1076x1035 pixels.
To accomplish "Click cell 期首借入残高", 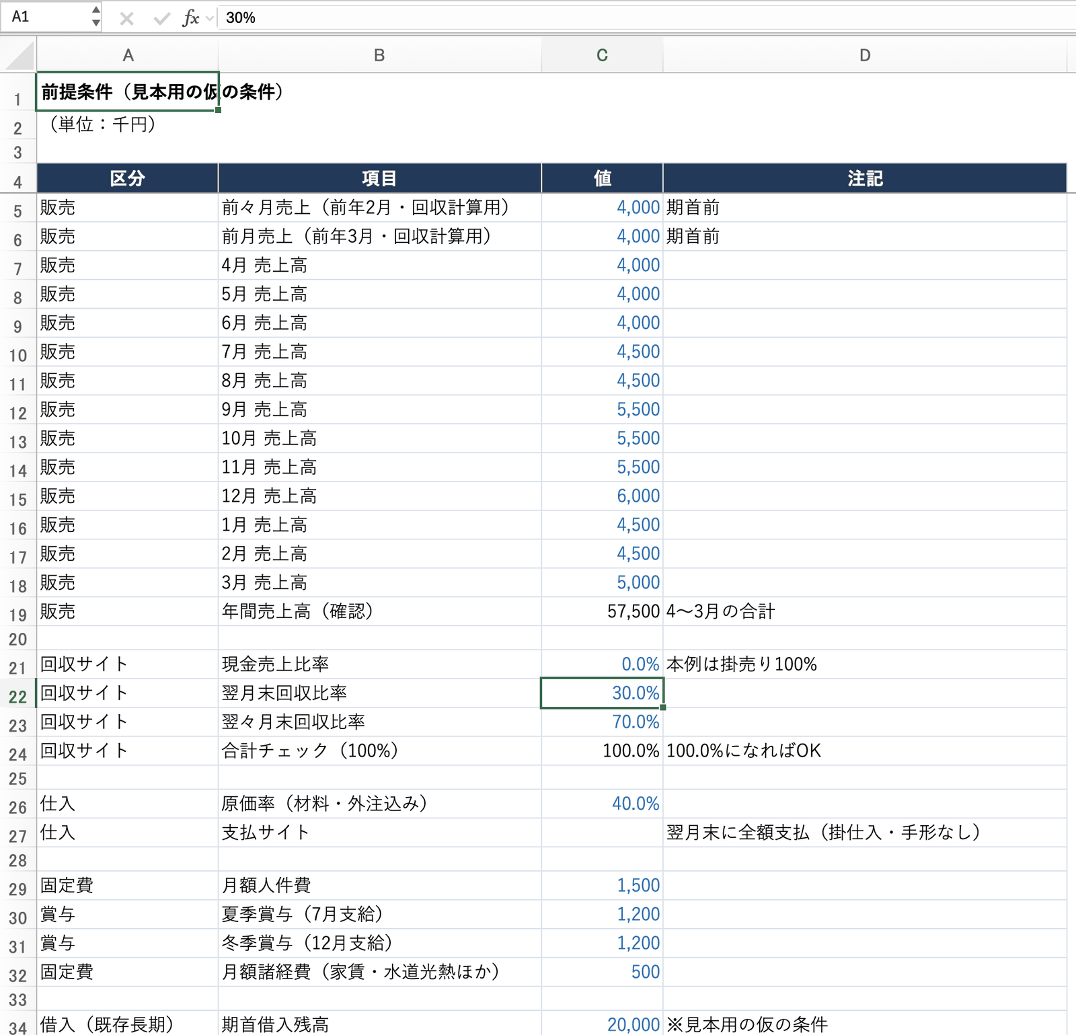I will [379, 1024].
